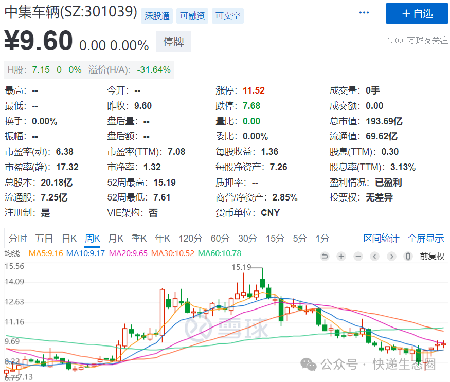
Task: Click the chart reset undo arrow icon
Action: pos(325,256)
